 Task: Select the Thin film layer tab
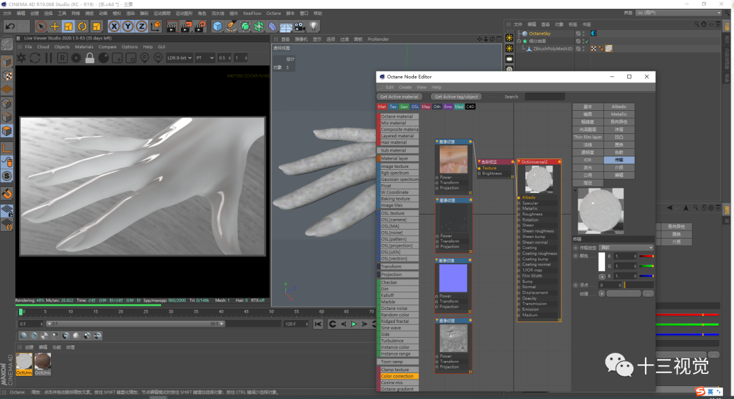588,137
